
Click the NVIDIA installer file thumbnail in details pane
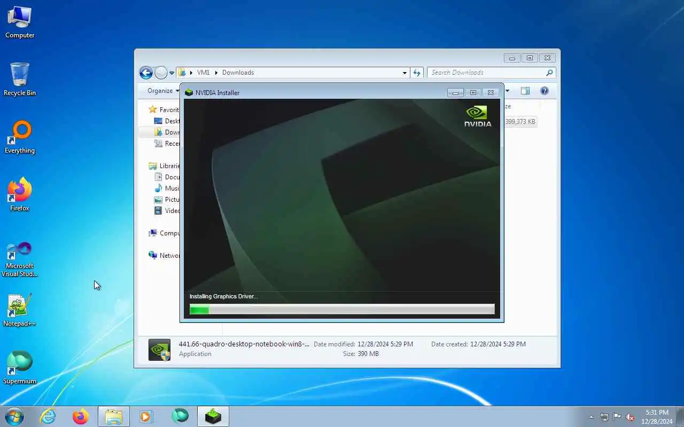point(159,350)
